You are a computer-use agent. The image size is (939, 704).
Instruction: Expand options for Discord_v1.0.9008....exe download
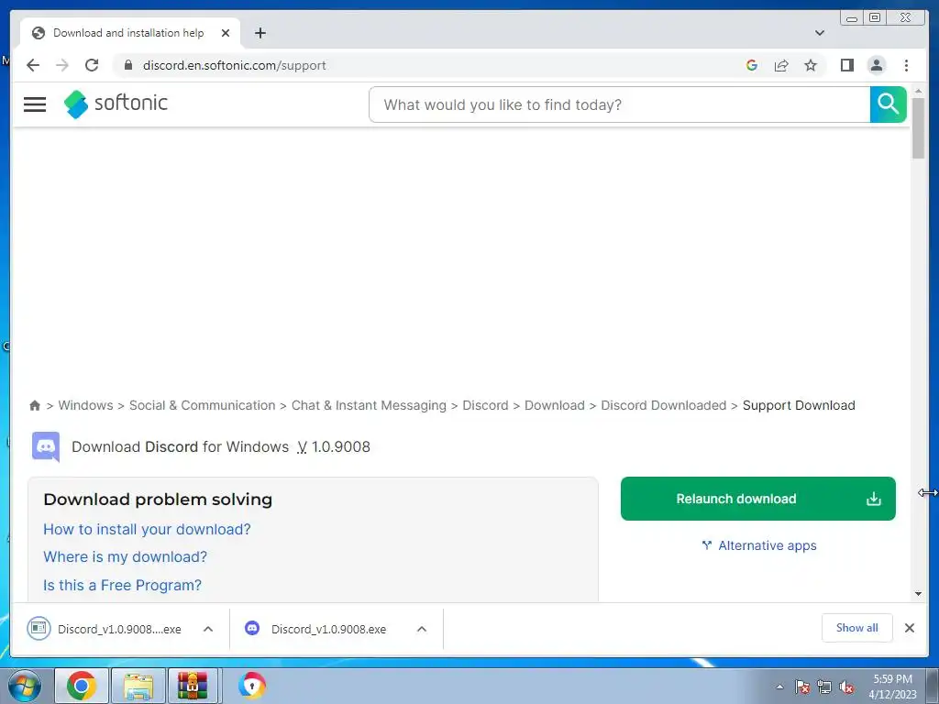208,629
